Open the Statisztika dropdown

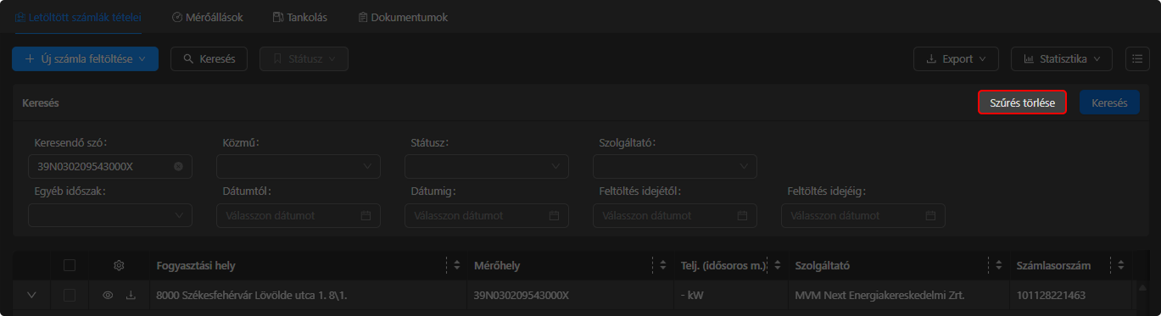coord(1061,59)
